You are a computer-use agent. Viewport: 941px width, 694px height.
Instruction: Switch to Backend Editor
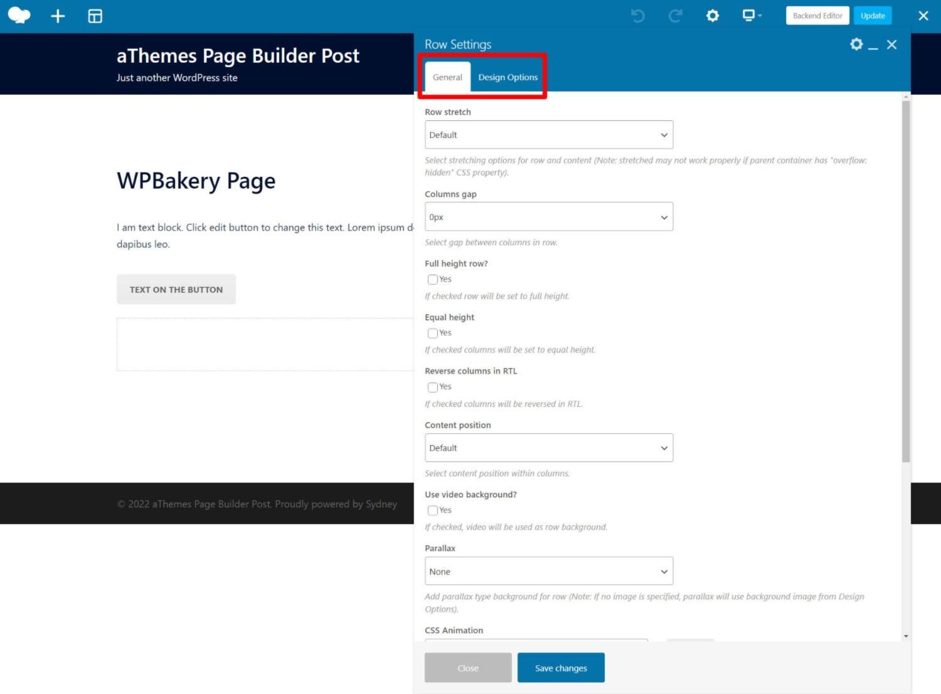point(817,16)
